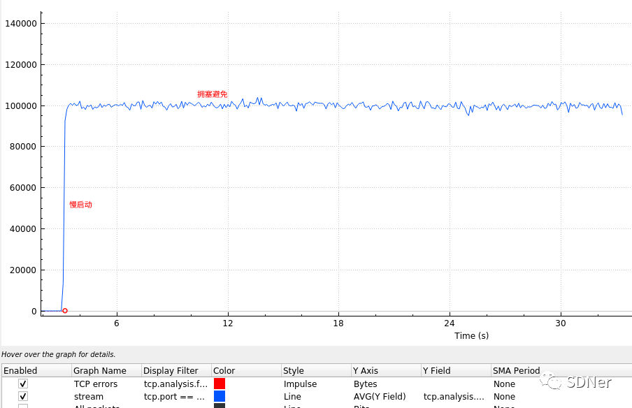Change the Line style of the stream row
This screenshot has height=408, width=632.
coord(292,396)
